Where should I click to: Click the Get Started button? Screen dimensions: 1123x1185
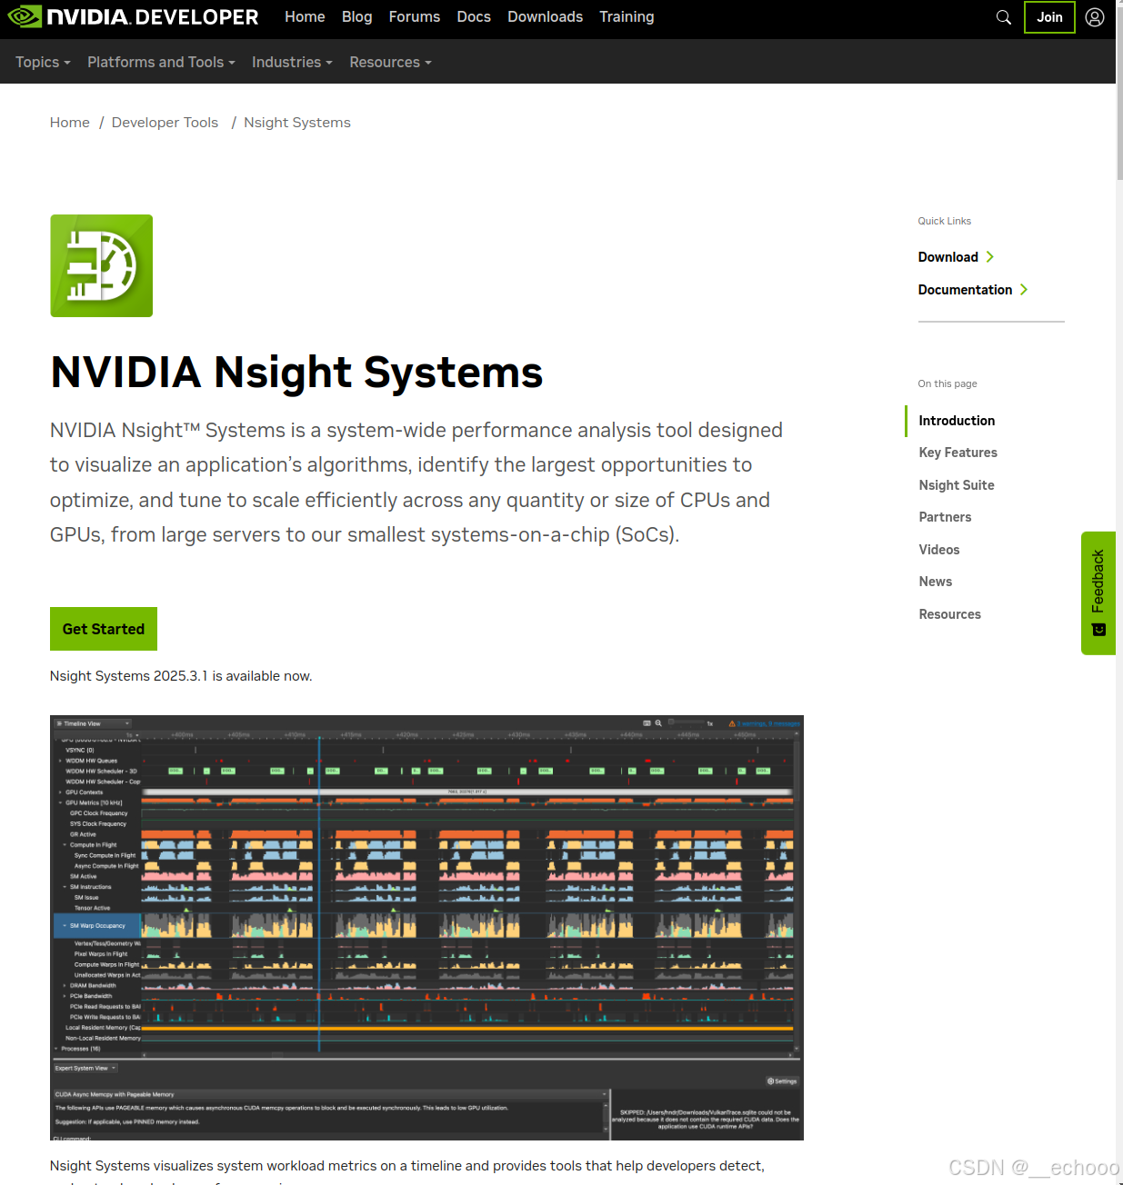pos(103,629)
